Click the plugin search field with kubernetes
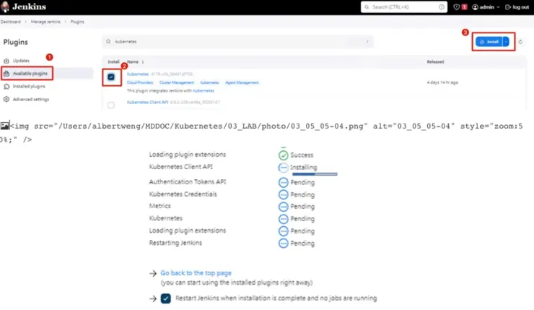The width and height of the screenshot is (534, 310). pyautogui.click(x=237, y=42)
